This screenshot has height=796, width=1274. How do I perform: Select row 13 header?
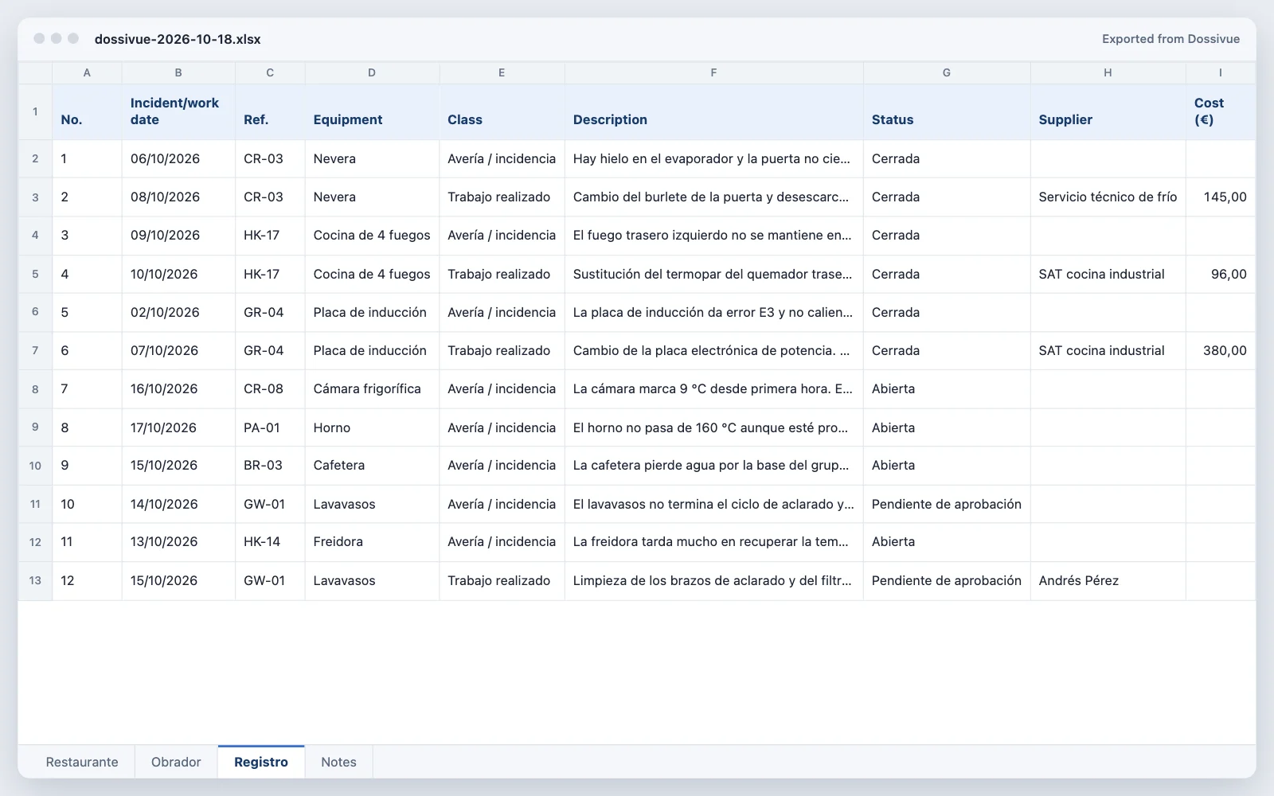(x=35, y=581)
